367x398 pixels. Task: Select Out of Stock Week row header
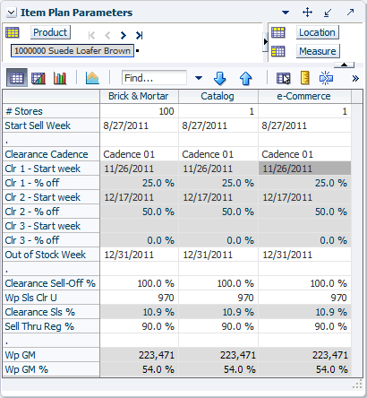51,255
